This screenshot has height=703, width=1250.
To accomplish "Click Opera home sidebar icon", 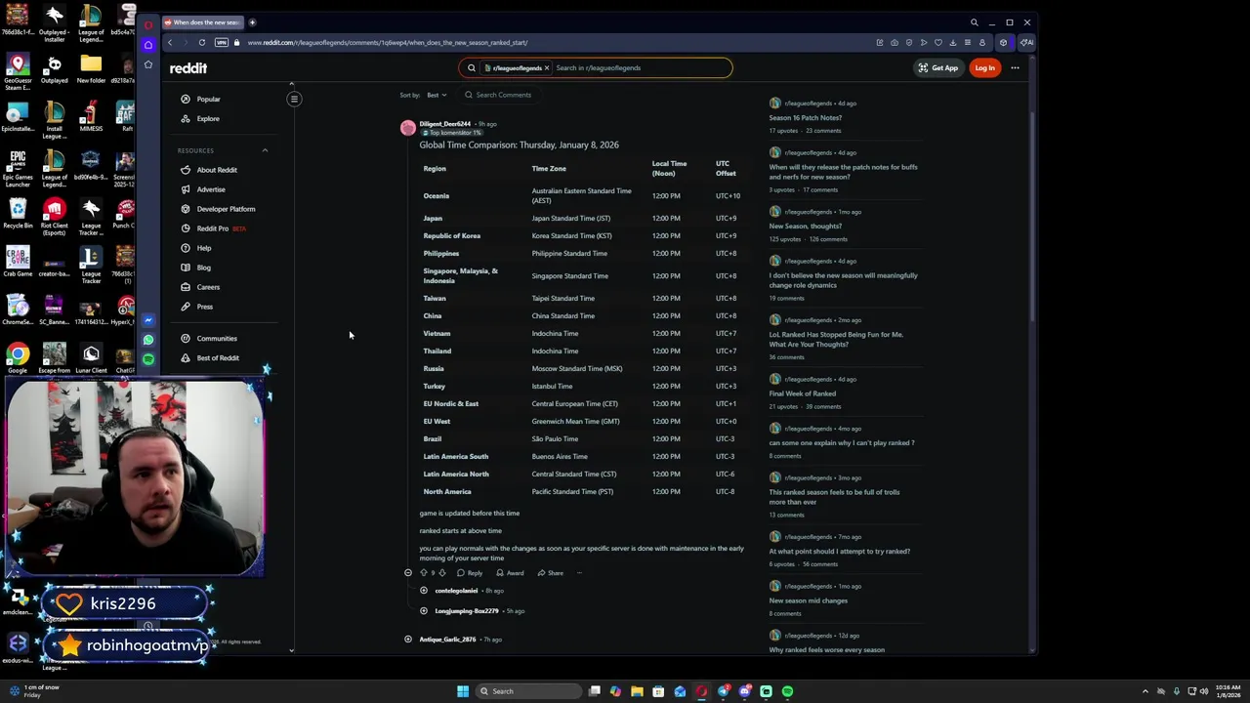I will pos(148,44).
